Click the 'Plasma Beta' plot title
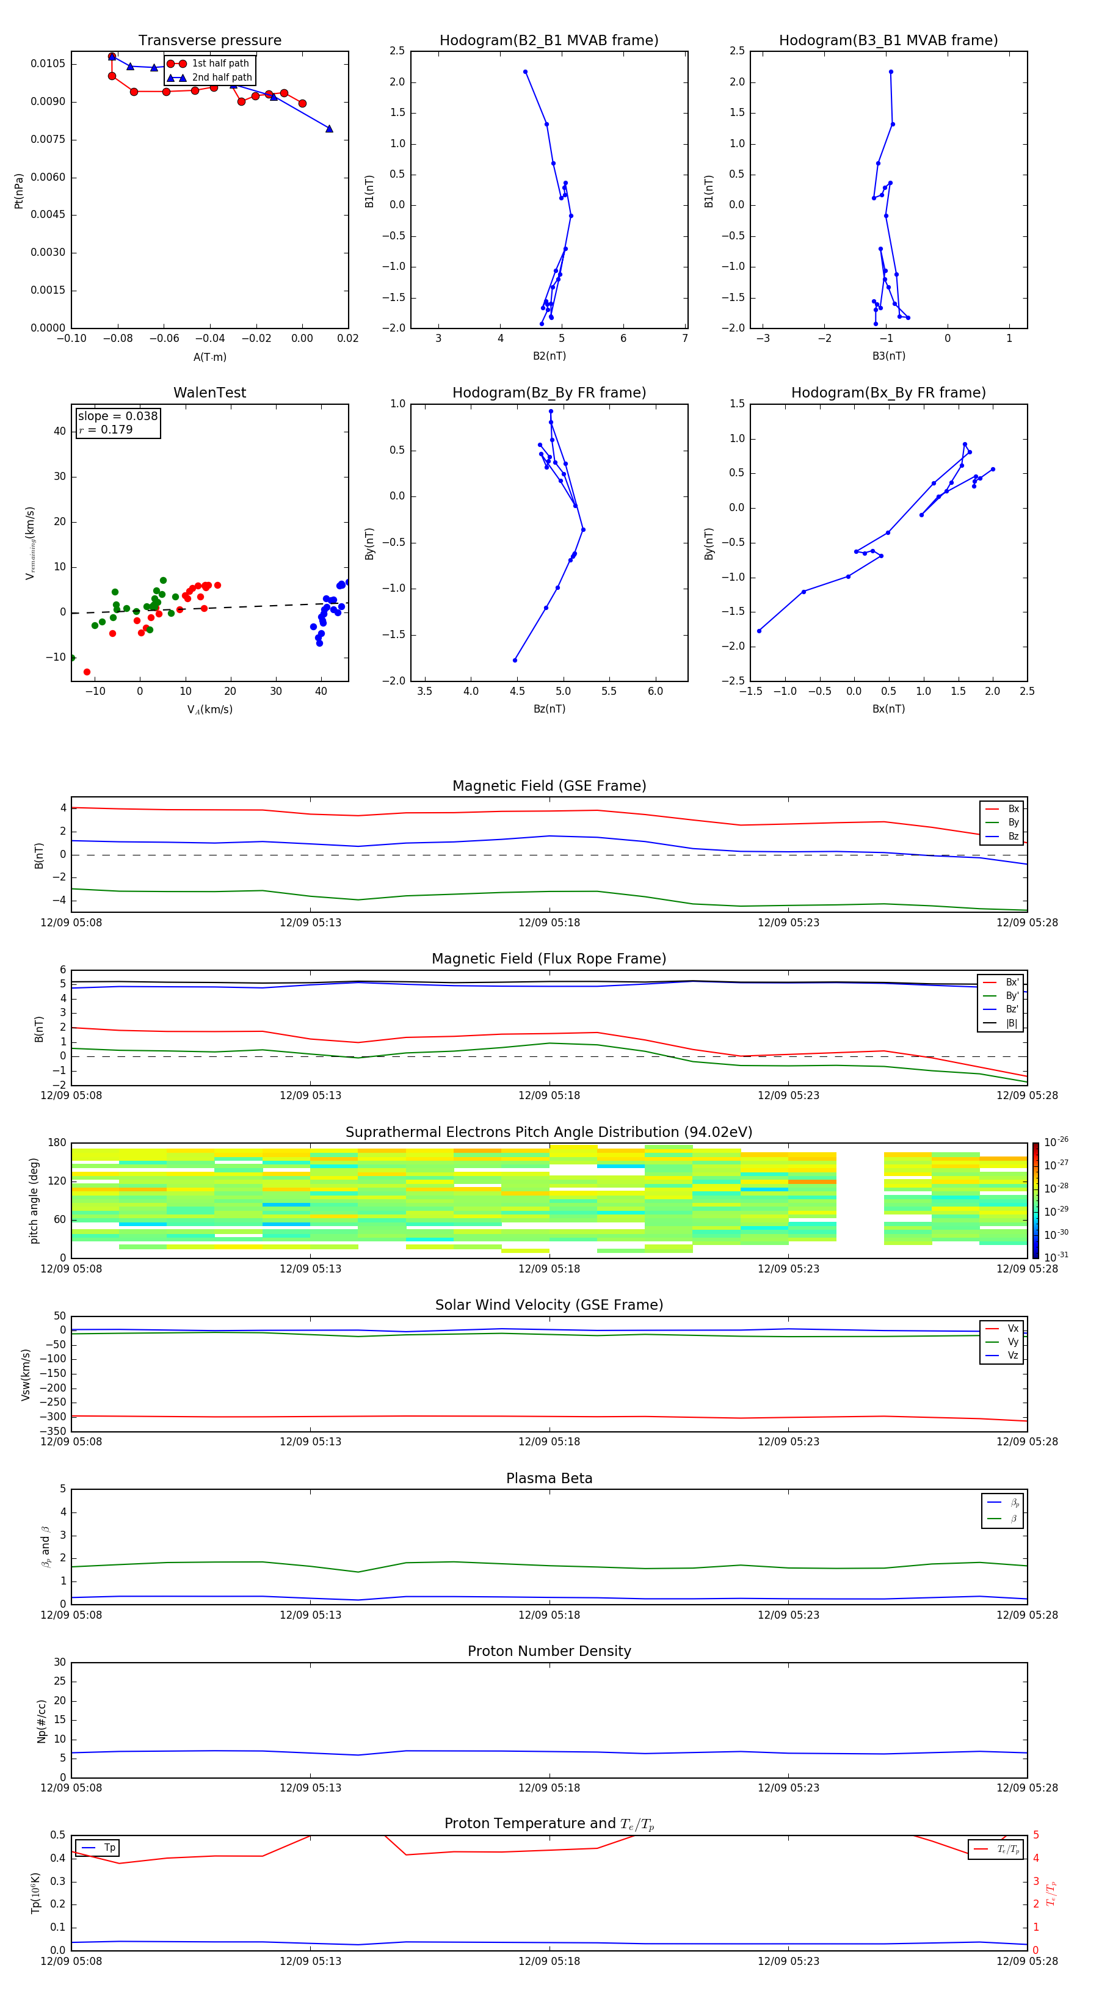The image size is (1099, 2015). click(x=549, y=1478)
